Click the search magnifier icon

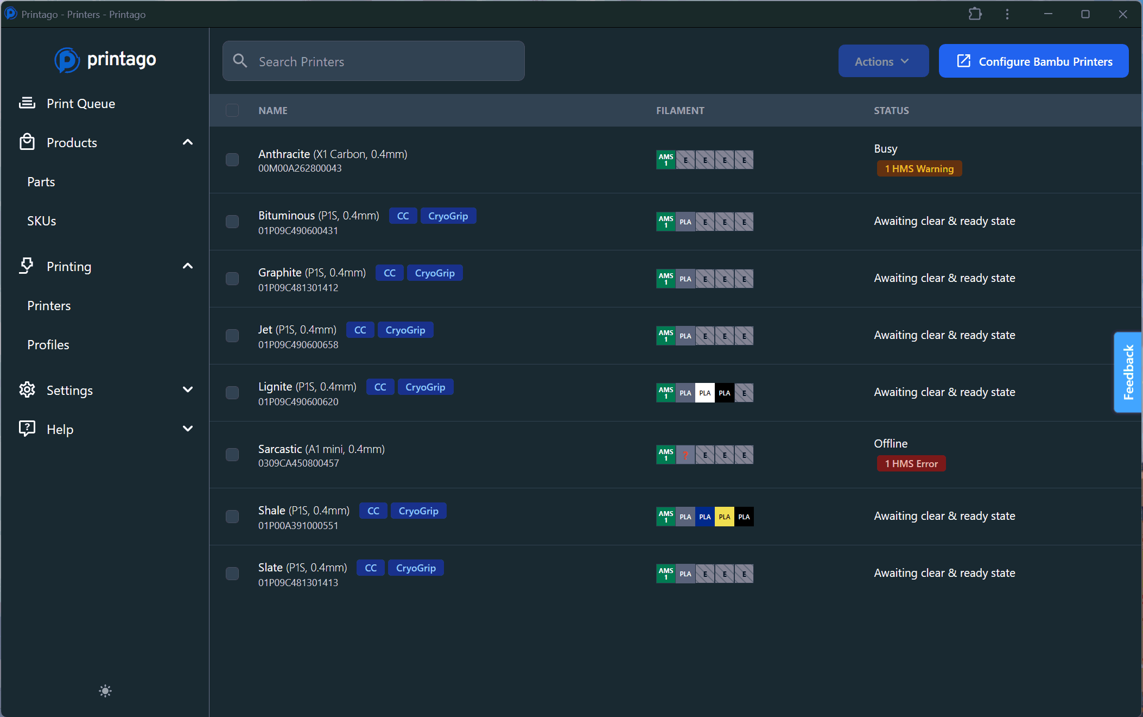240,61
